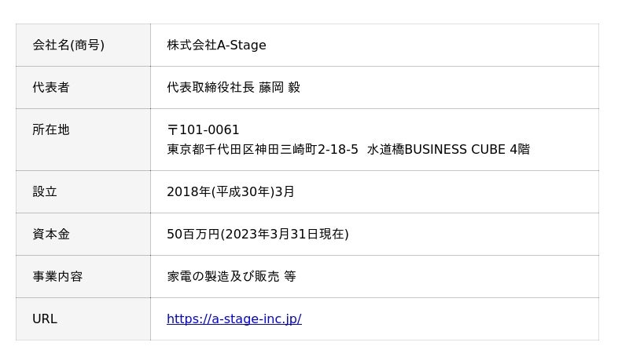This screenshot has height=364, width=629.
Task: Click the (2023年3月31日現在) date note
Action: pos(285,234)
